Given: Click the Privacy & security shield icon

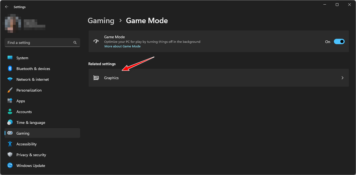Looking at the screenshot, I should point(10,155).
